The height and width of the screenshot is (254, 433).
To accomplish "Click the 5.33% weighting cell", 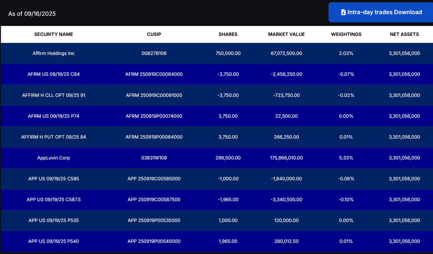I will tap(346, 158).
